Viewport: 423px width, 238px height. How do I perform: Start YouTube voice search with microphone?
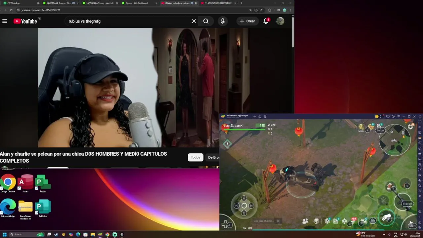click(223, 21)
